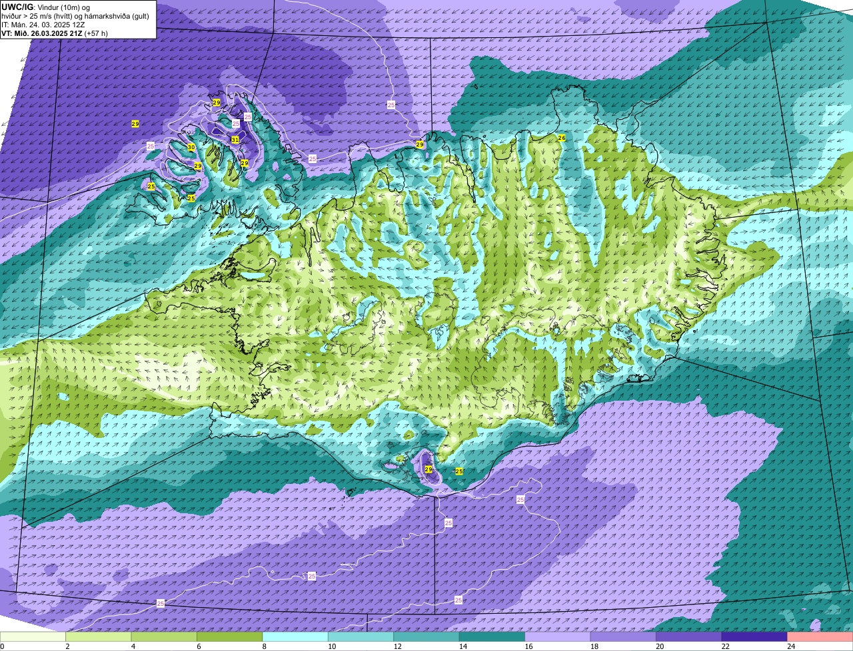
Task: Click the legend tick label "2"
Action: [67, 646]
